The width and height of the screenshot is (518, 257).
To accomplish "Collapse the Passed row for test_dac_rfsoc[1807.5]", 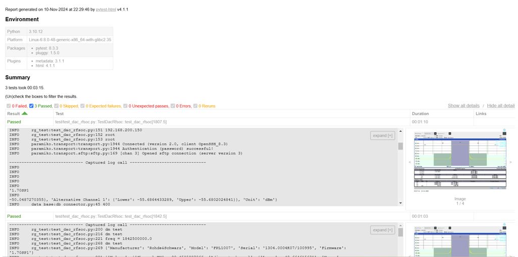I will 14,122.
